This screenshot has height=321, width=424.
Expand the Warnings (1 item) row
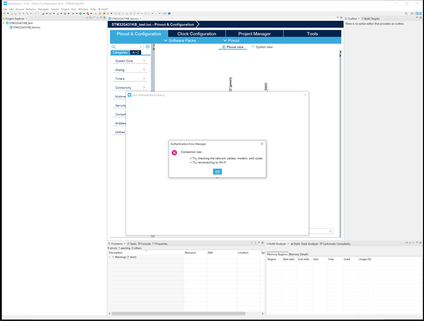point(109,257)
